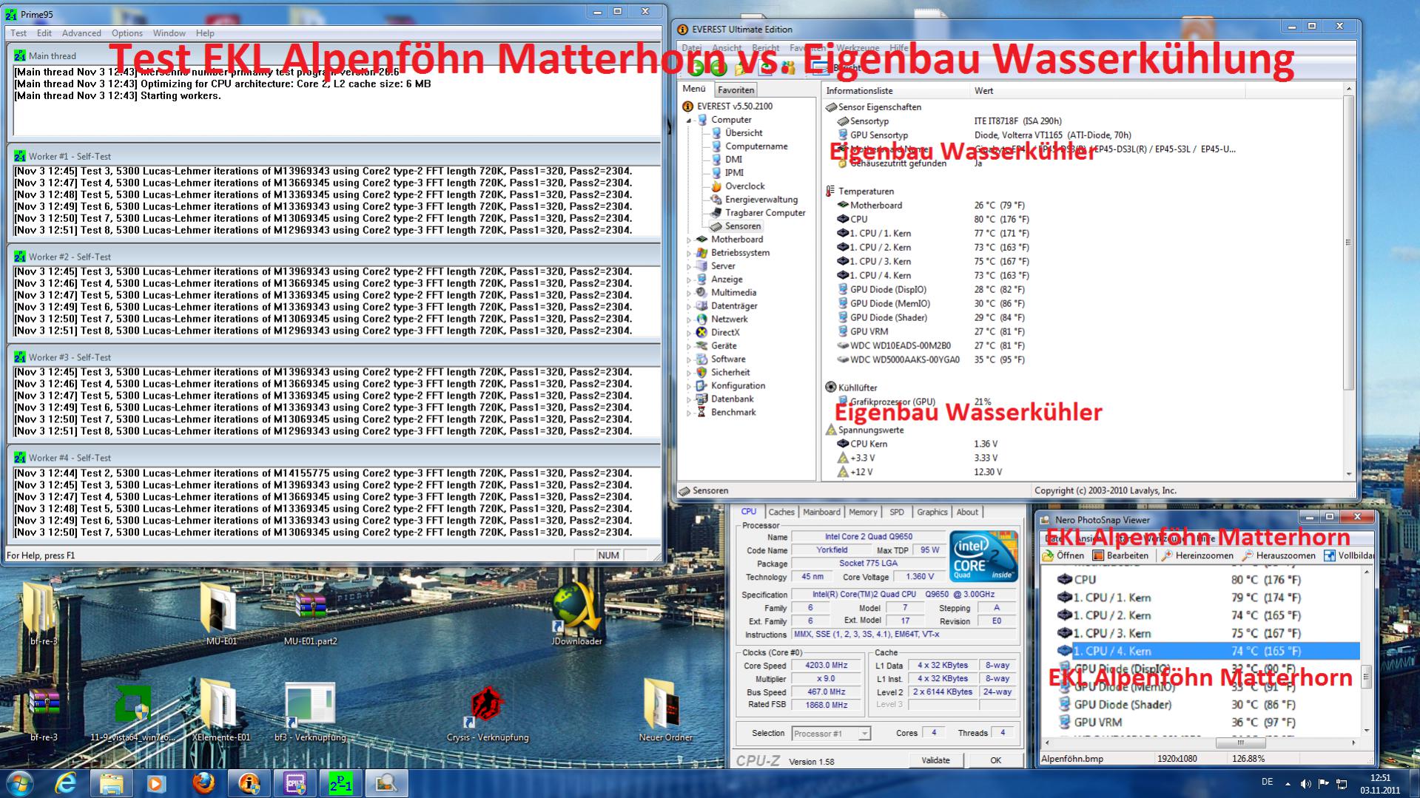1420x798 pixels.
Task: Select the MU-E01 folder icon on desktop
Action: tap(221, 614)
